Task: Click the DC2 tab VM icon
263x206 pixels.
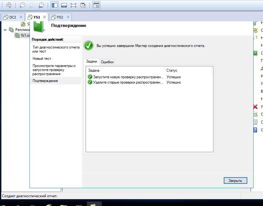Action: (x=6, y=17)
